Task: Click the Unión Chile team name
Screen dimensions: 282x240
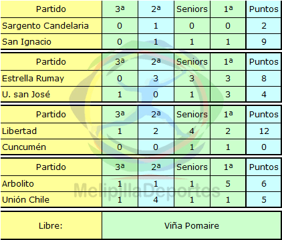Action: coord(25,199)
